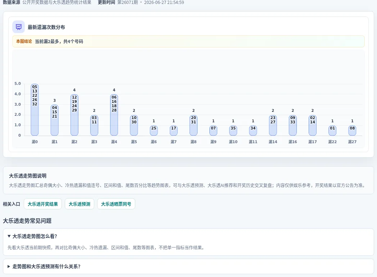The image size is (377, 277).
Task: Open the 大乐透晒票同号 link
Action: pos(116,204)
